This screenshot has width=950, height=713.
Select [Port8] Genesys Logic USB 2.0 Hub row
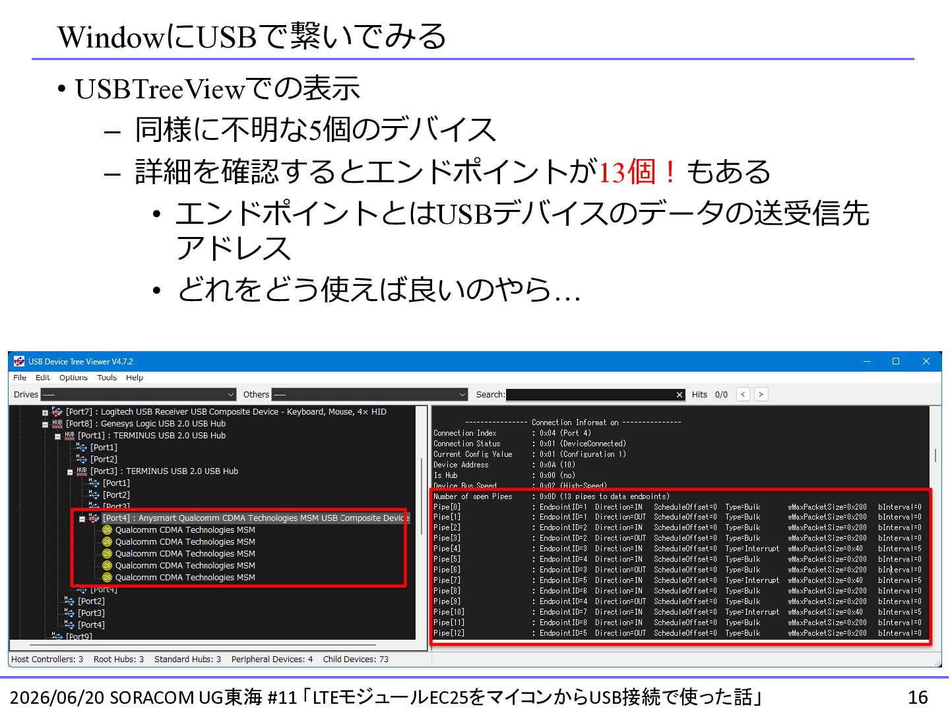146,424
